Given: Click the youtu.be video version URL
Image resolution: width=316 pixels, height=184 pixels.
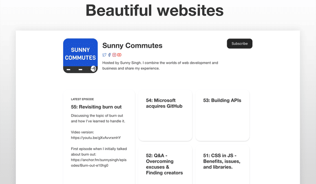Looking at the screenshot, I should coord(96,138).
